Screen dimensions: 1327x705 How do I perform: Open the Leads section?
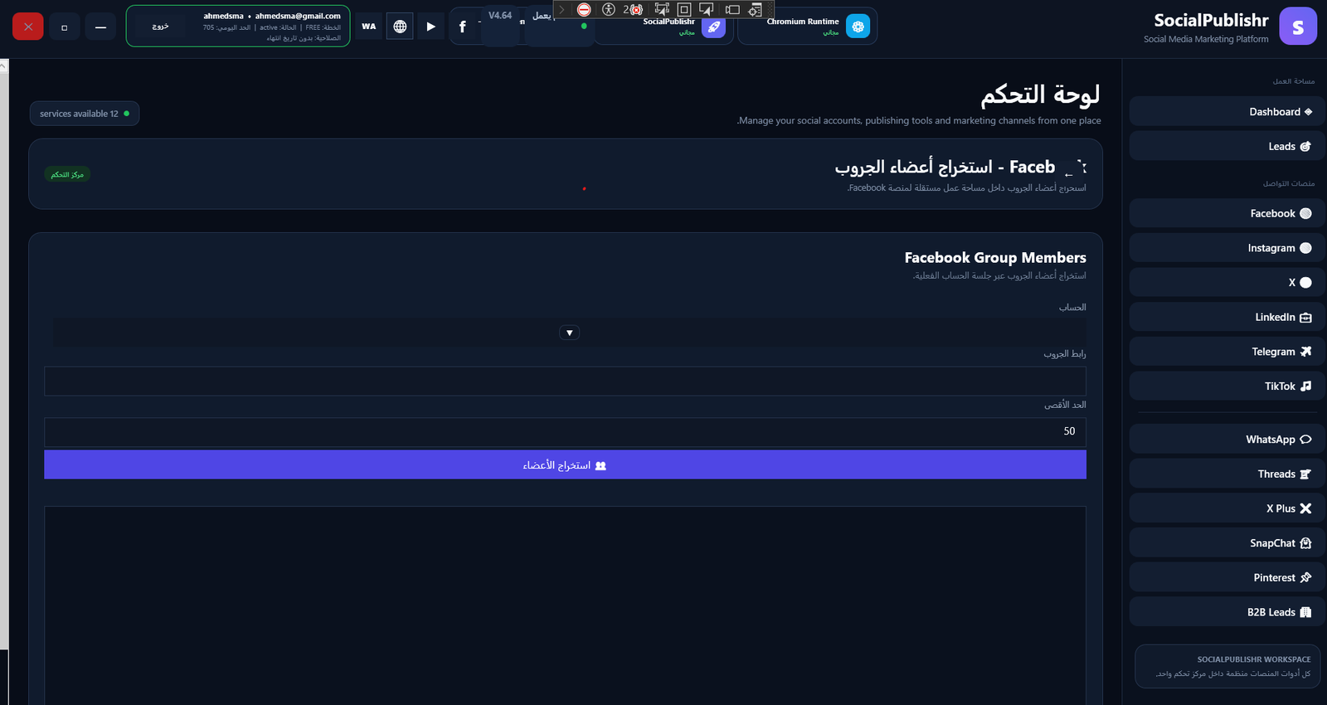pos(1227,146)
